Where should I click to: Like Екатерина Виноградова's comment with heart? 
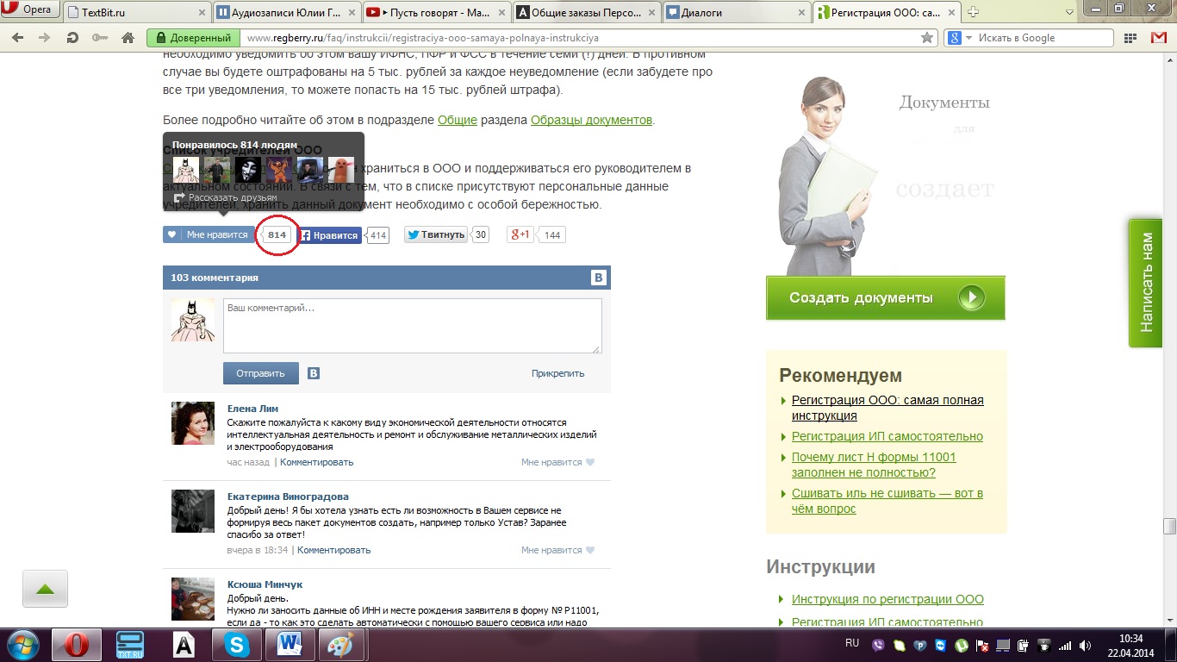tap(590, 550)
